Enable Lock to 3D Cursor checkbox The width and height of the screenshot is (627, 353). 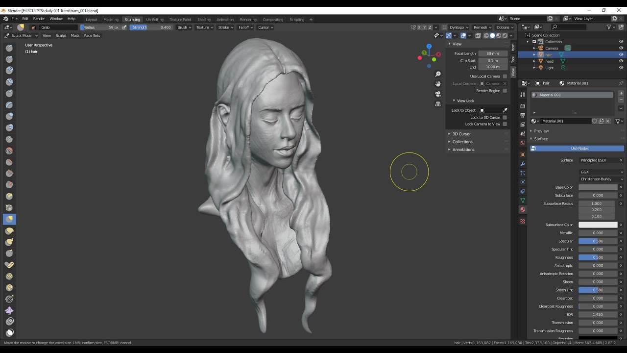(505, 118)
